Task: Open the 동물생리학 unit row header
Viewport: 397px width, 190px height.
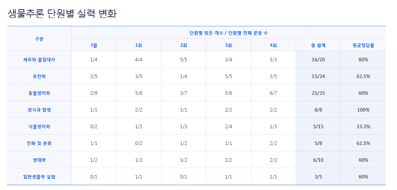Action: pyautogui.click(x=39, y=93)
